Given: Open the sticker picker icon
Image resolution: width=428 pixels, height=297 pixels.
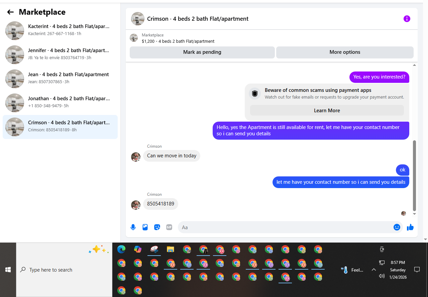Looking at the screenshot, I should coord(157,227).
